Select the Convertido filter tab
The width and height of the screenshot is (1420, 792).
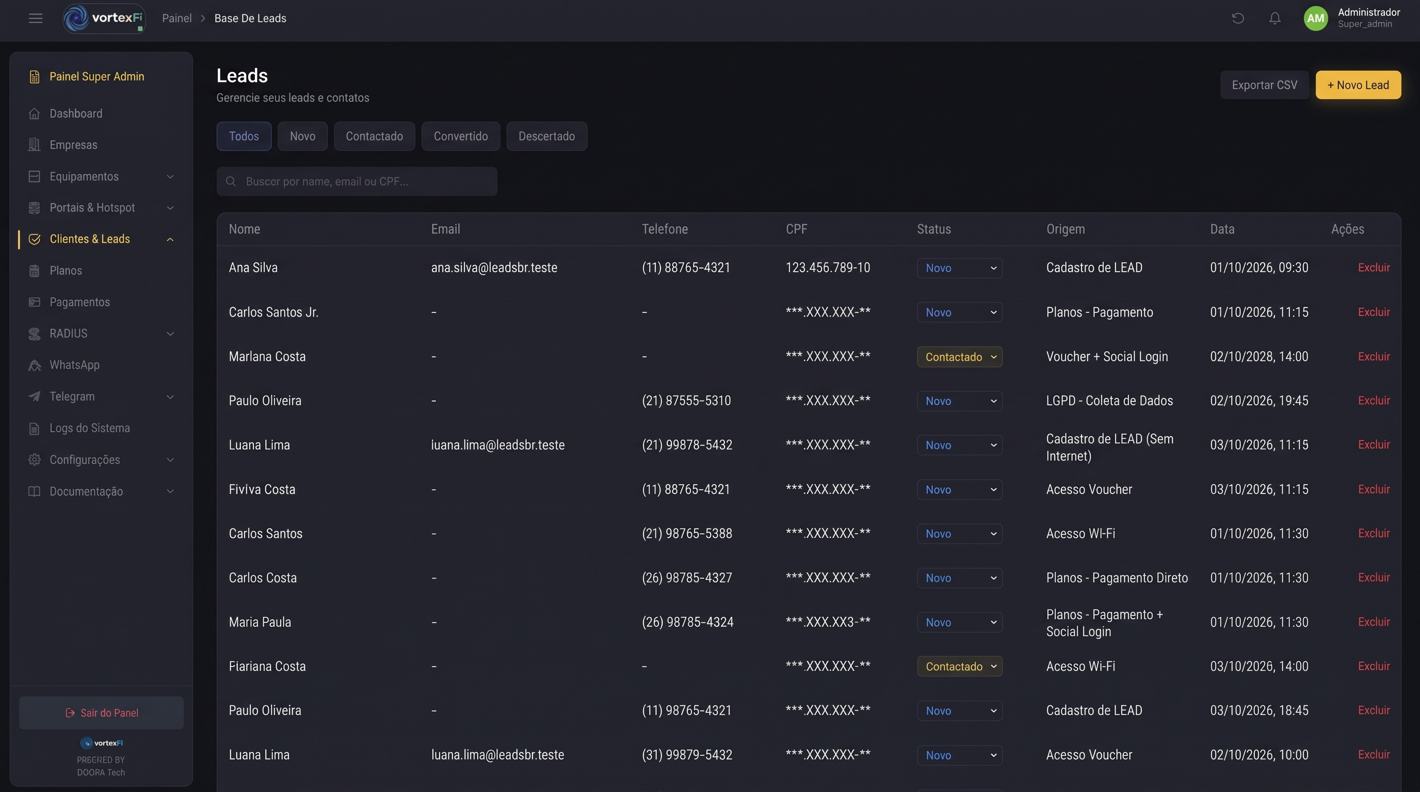(461, 136)
